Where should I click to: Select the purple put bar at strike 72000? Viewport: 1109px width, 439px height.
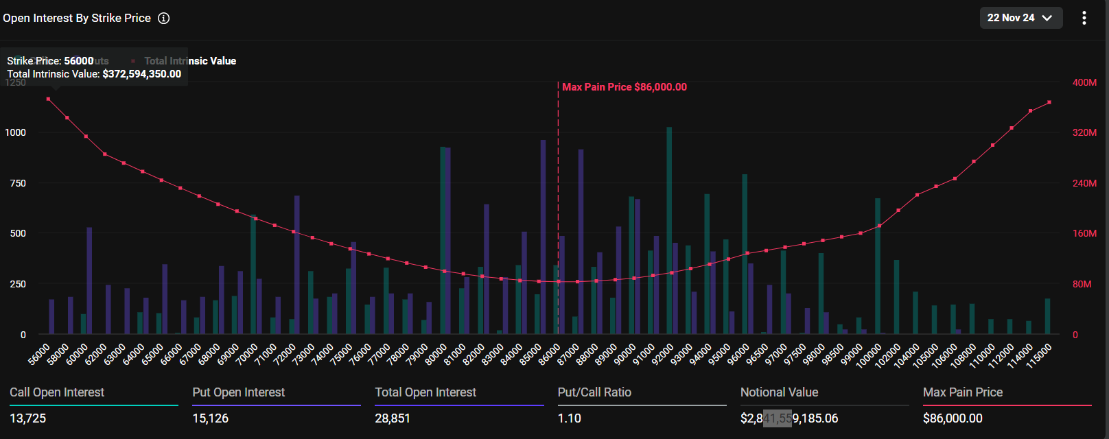click(x=297, y=265)
